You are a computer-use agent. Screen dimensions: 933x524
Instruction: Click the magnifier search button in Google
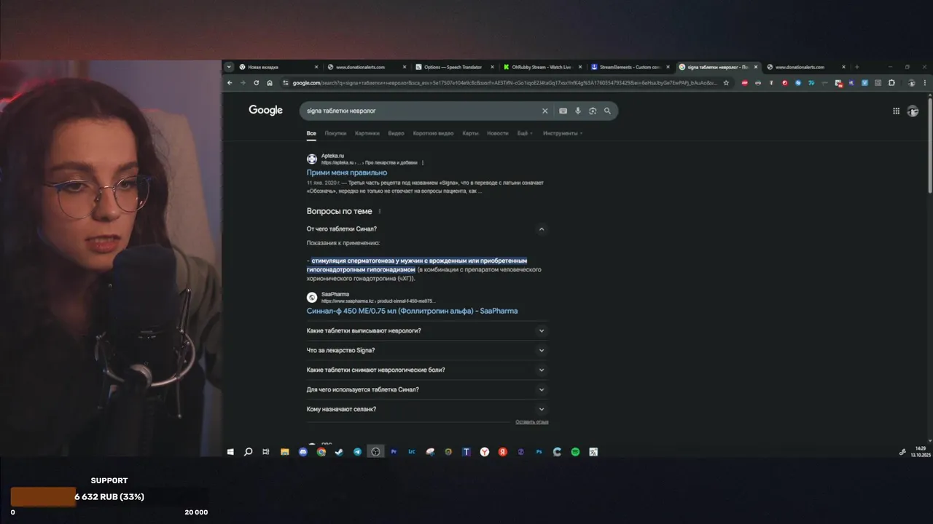click(x=607, y=111)
